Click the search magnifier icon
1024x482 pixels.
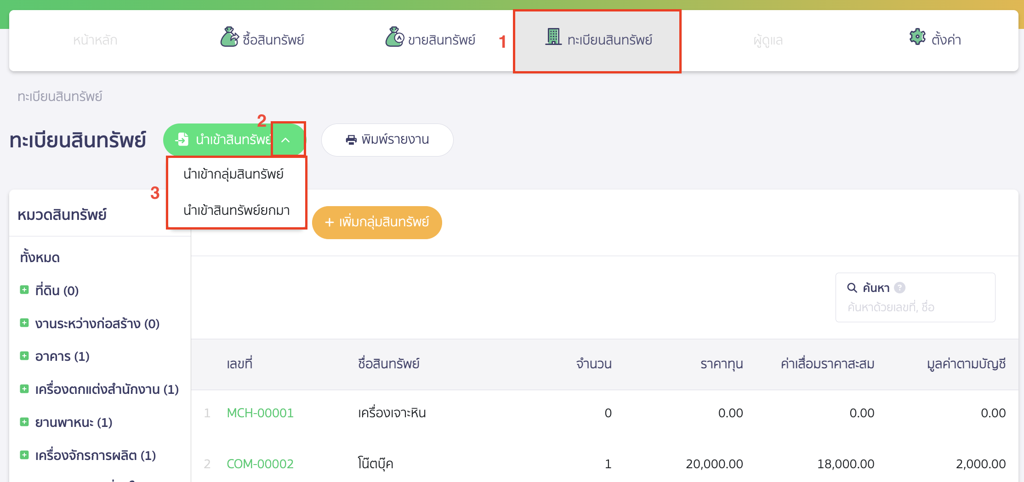pos(852,288)
